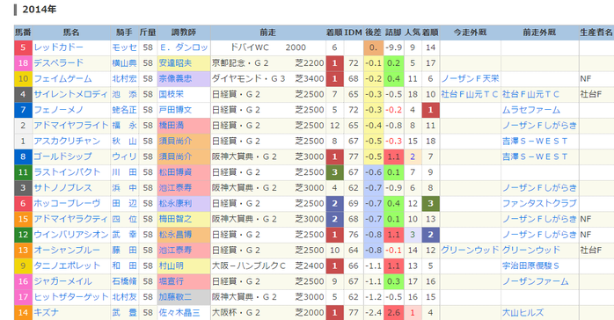The width and height of the screenshot is (614, 320).
Task: Click ファンタストクラブ stable link
Action: (x=539, y=203)
